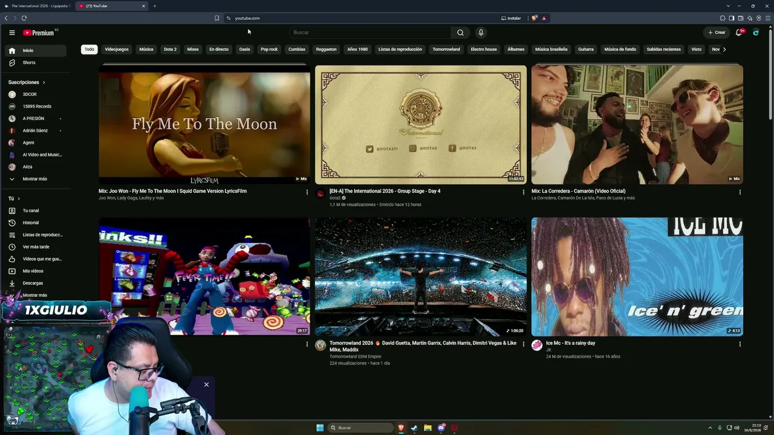This screenshot has height=435, width=774.
Task: Show hidden system tray icons
Action: (x=711, y=428)
